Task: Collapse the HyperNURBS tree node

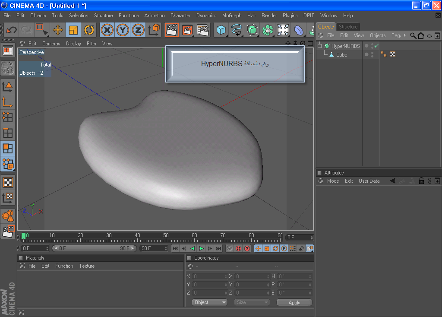Action: point(320,46)
